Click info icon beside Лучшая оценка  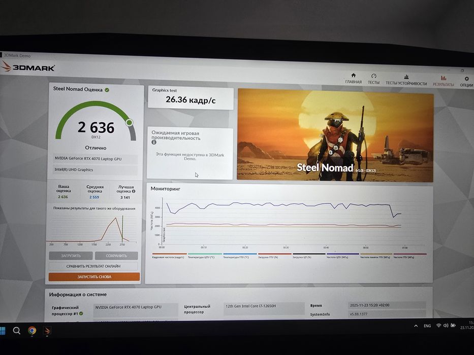(134, 191)
